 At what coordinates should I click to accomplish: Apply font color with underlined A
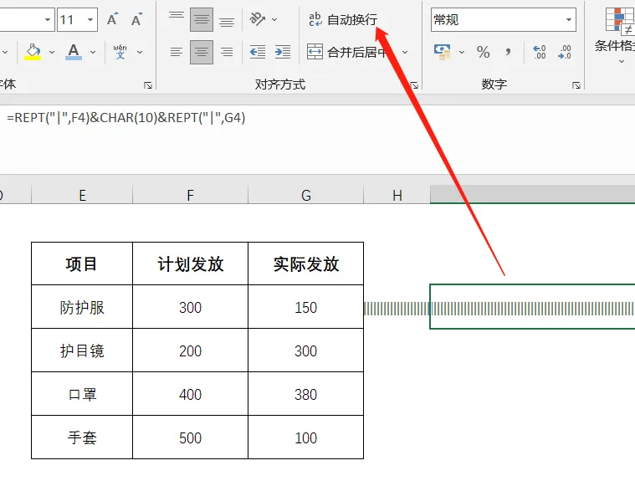coord(74,52)
